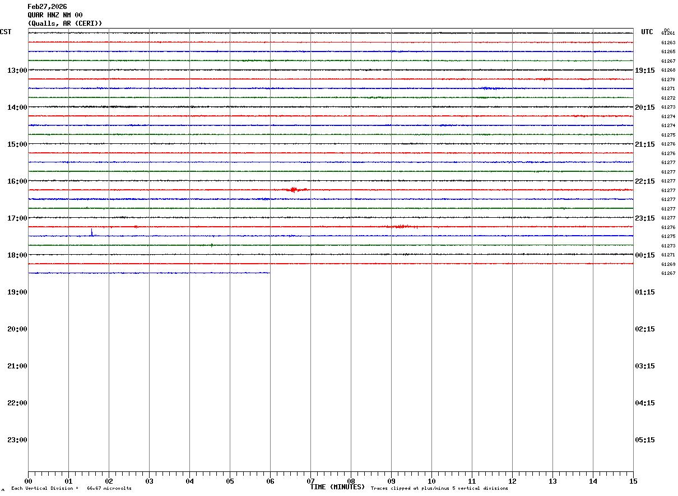Click the DC value 61270
This screenshot has width=678, height=496.
(668, 79)
